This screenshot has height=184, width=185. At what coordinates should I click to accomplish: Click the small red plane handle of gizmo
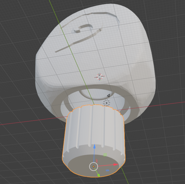click(97, 161)
